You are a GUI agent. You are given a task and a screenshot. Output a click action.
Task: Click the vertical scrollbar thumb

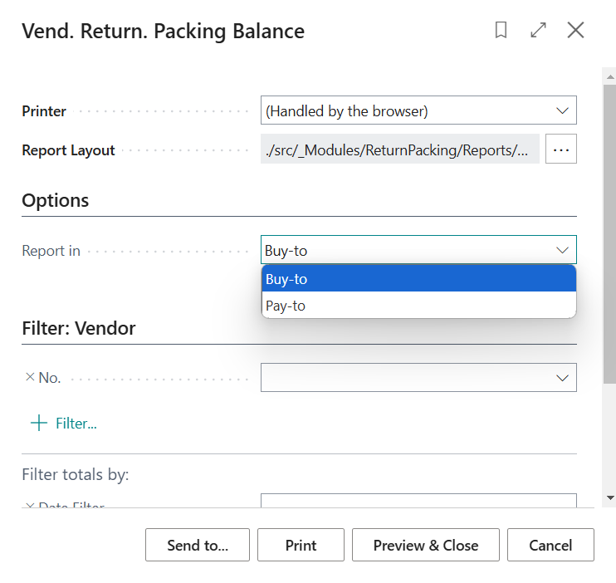click(x=610, y=234)
